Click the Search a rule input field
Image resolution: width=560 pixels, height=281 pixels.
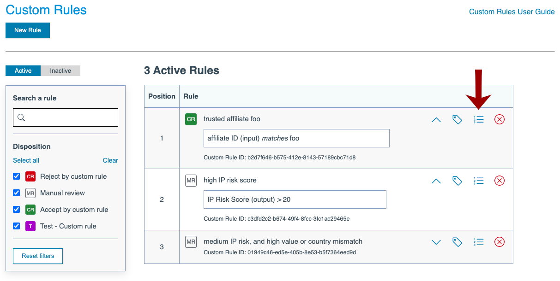coord(66,117)
